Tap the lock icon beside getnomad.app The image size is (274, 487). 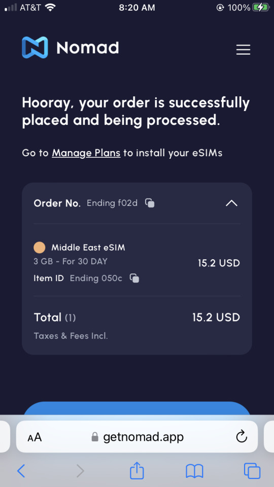pyautogui.click(x=95, y=437)
